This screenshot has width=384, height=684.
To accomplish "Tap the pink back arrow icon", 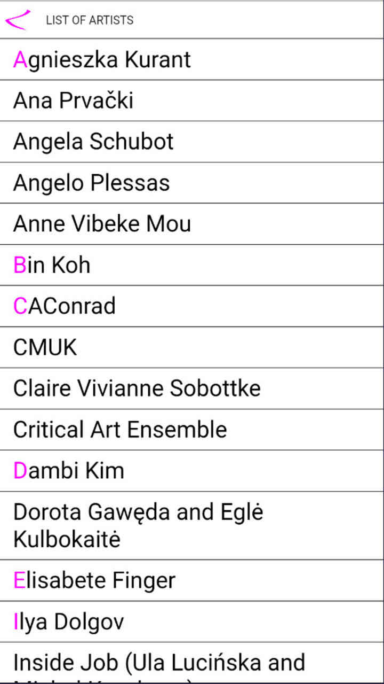I will 17,20.
